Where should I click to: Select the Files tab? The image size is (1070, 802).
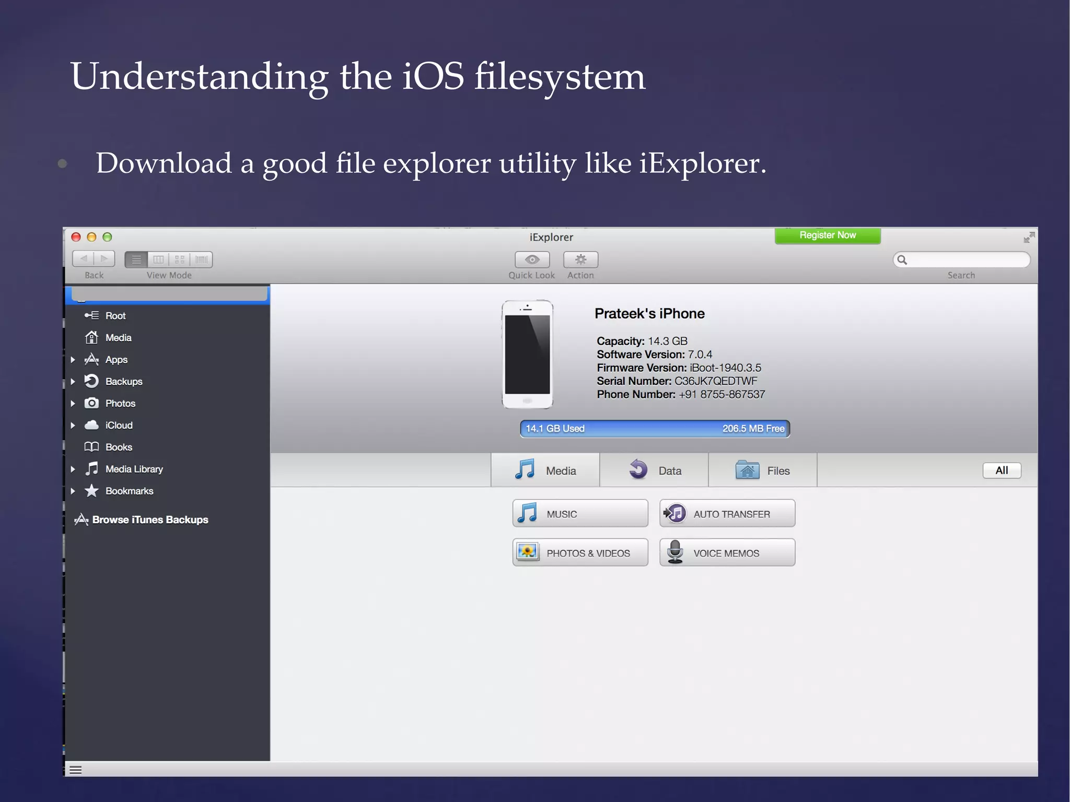coord(763,470)
